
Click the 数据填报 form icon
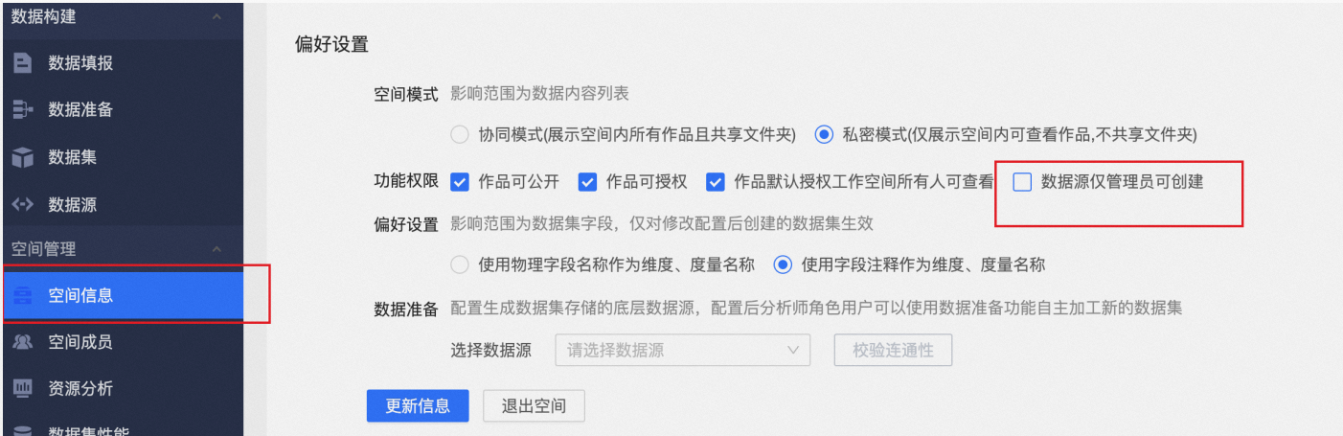(22, 64)
